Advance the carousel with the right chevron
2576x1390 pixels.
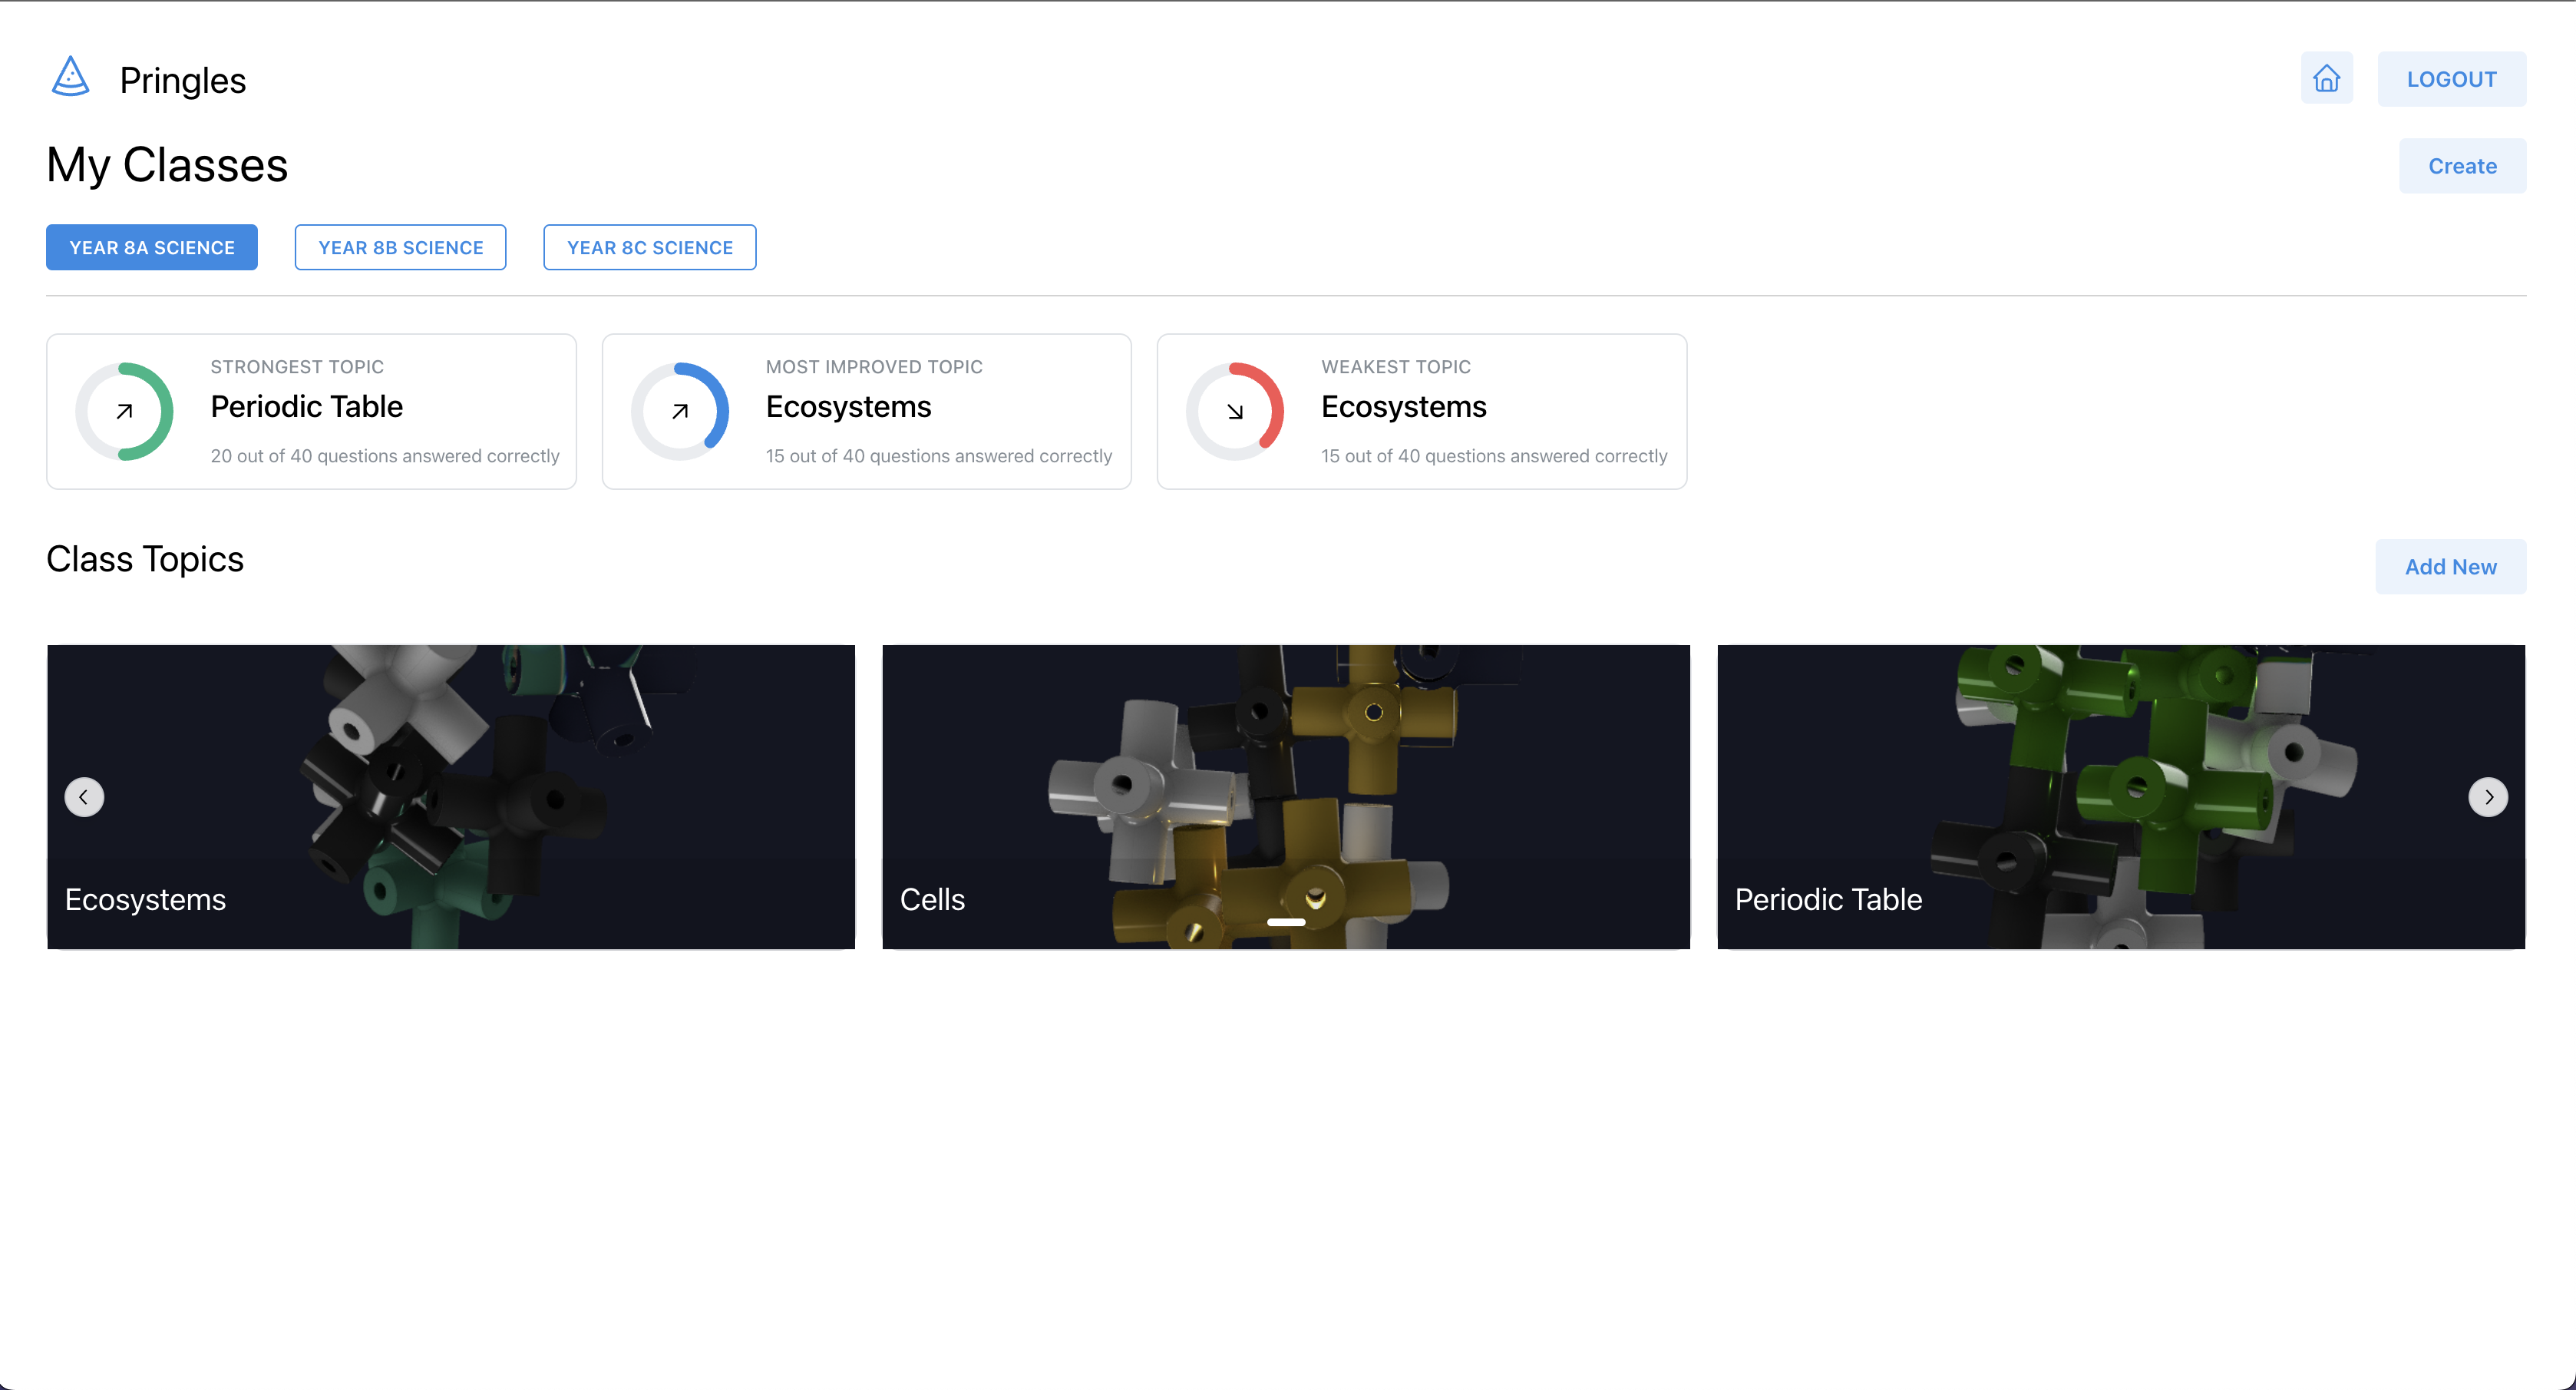click(x=2487, y=796)
